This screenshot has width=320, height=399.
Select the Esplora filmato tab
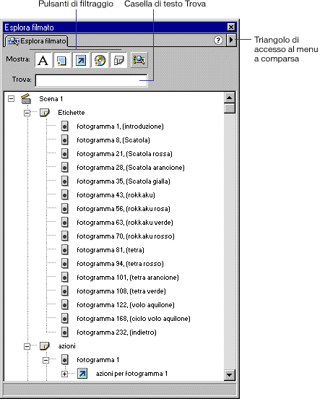[36, 41]
